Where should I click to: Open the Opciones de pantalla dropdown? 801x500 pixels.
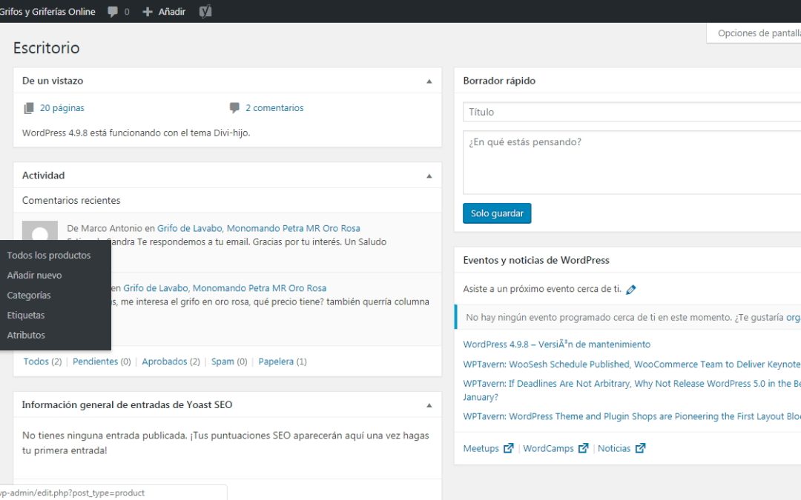coord(754,33)
